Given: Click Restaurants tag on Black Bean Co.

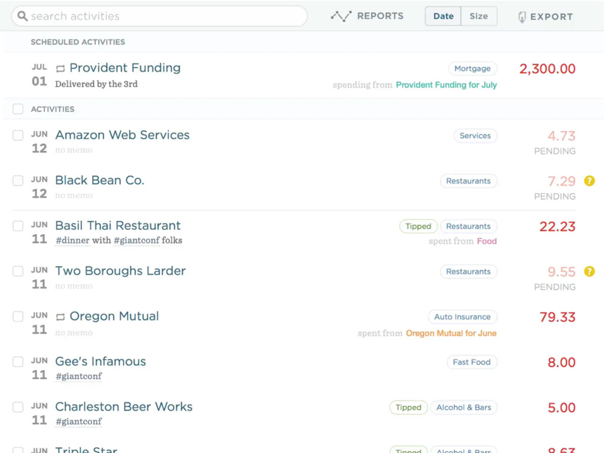Looking at the screenshot, I should click(468, 181).
